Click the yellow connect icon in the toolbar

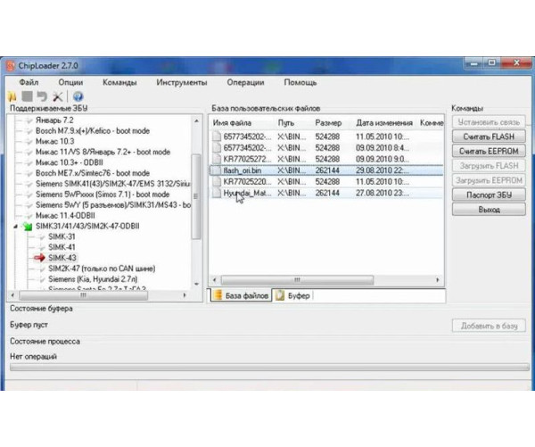click(x=12, y=96)
